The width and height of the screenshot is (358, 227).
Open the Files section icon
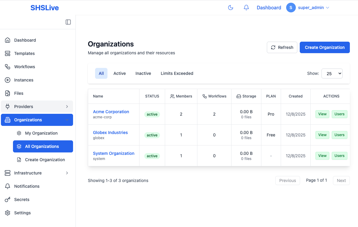8,93
